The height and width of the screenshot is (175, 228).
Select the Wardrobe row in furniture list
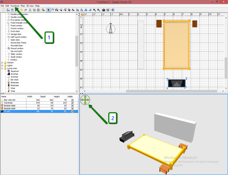pyautogui.click(x=39, y=103)
